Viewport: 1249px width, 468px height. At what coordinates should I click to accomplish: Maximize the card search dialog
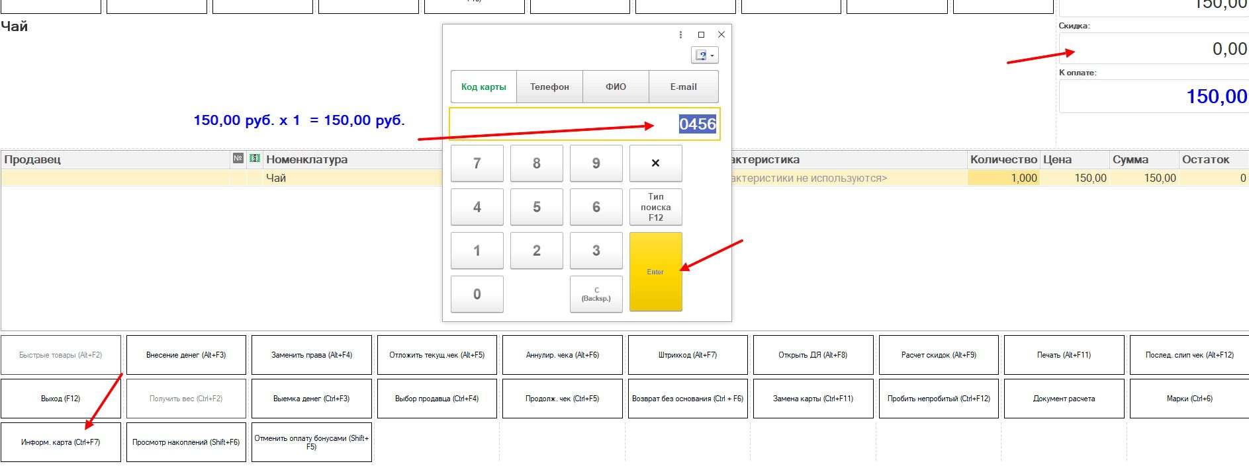[x=701, y=35]
